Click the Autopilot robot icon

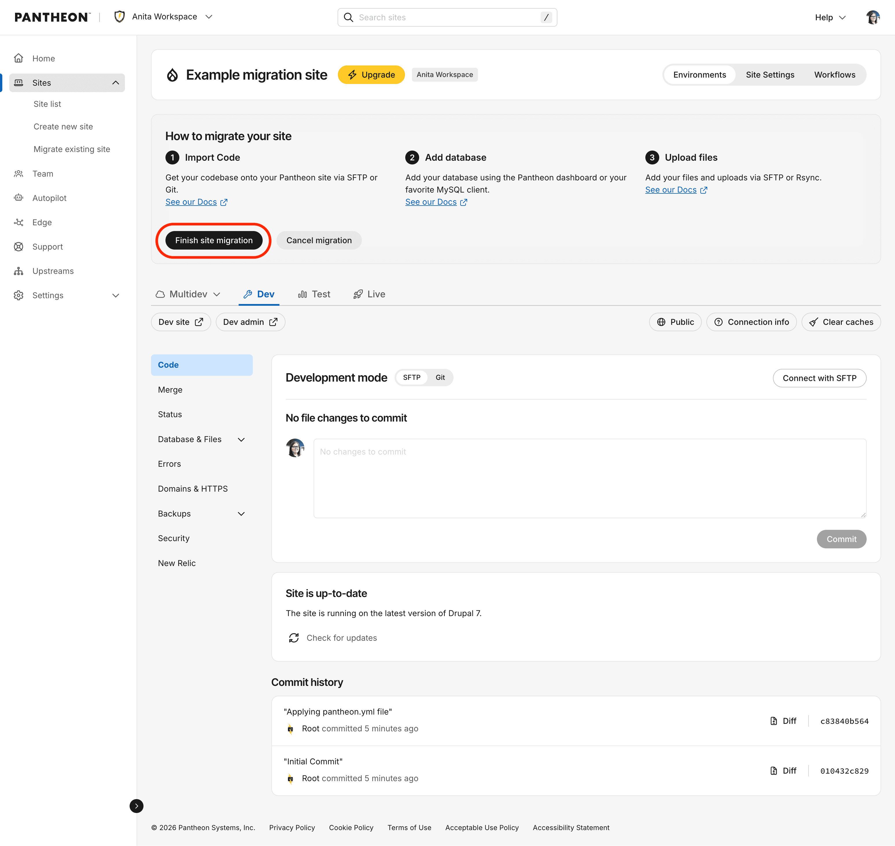coord(19,198)
